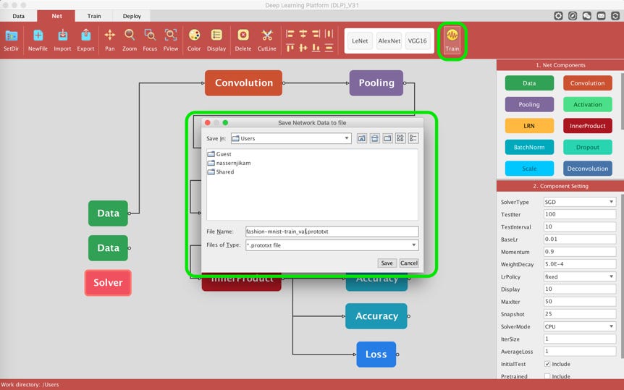
Task: Toggle the InitialTest Include checkbox
Action: pyautogui.click(x=547, y=364)
